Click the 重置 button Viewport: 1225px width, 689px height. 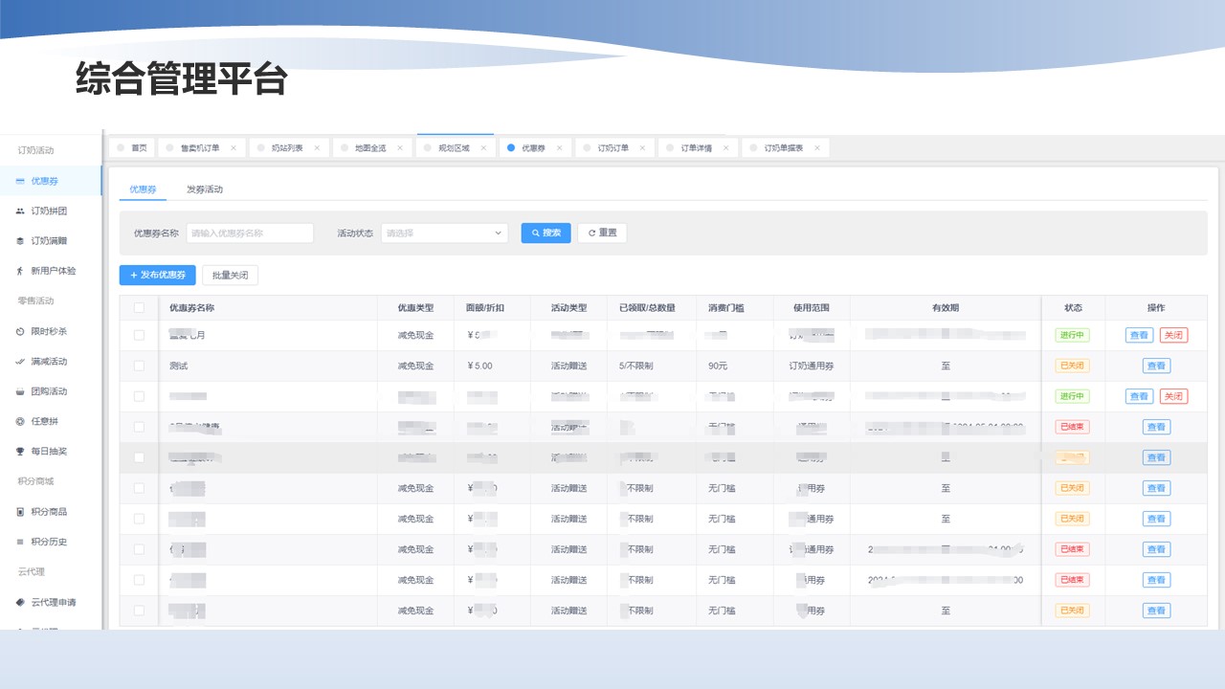pyautogui.click(x=602, y=233)
